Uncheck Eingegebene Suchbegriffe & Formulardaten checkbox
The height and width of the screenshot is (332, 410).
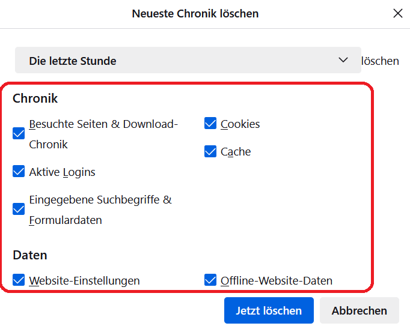(x=19, y=210)
